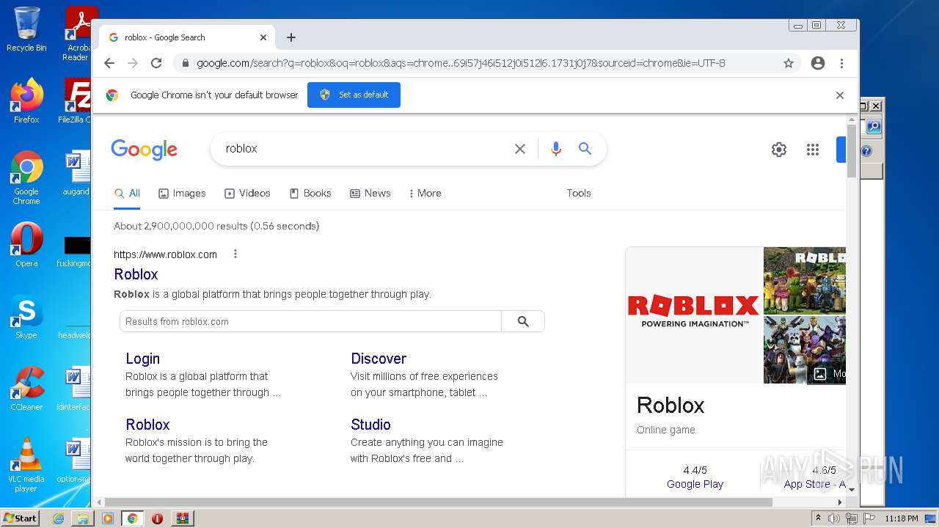The image size is (939, 528).
Task: Click the volume icon in system tray
Action: tap(834, 518)
